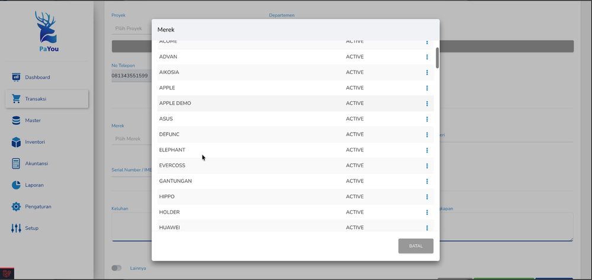Click the Master database icon
The height and width of the screenshot is (280, 592).
pos(16,120)
